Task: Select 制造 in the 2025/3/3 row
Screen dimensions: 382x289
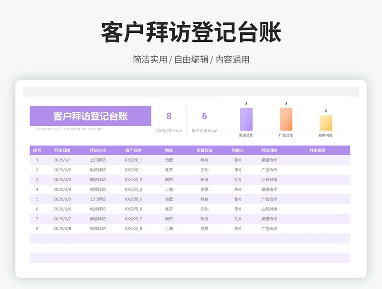Action: tap(204, 179)
